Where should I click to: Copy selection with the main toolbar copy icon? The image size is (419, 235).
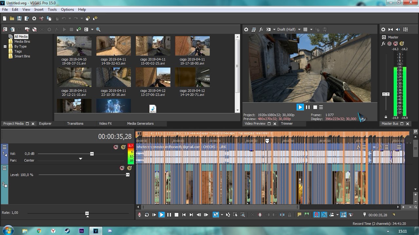[x=49, y=19]
